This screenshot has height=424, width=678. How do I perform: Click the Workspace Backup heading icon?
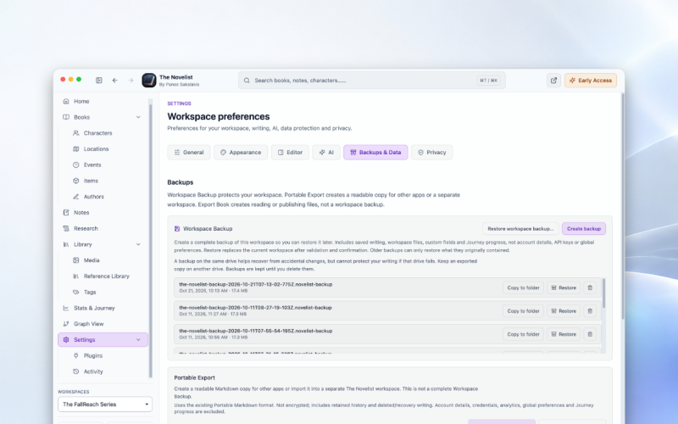177,228
